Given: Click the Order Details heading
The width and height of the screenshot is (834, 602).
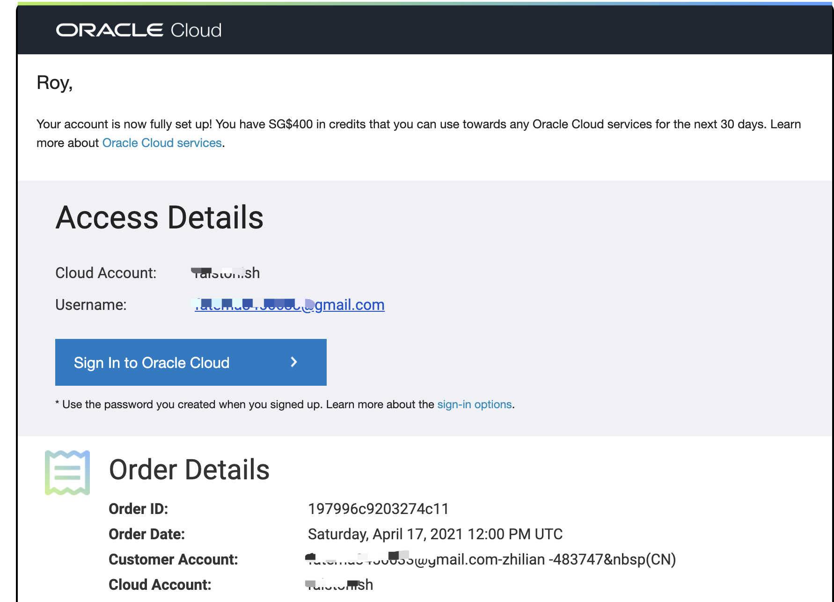Looking at the screenshot, I should click(x=189, y=470).
